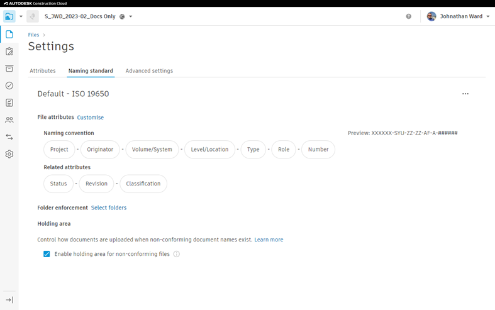Select the Classification related attribute pill

[x=143, y=184]
